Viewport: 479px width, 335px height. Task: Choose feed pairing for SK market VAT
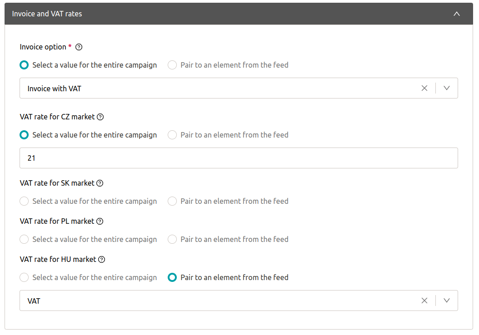point(172,201)
